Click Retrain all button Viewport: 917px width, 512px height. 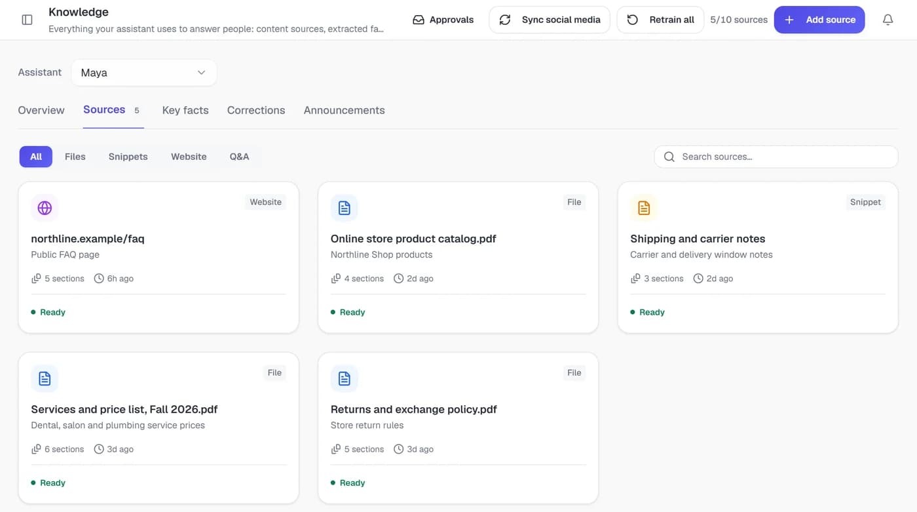660,20
